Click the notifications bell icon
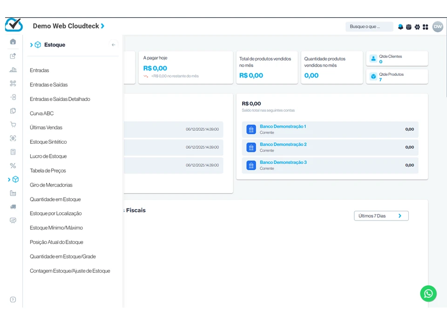 [400, 27]
